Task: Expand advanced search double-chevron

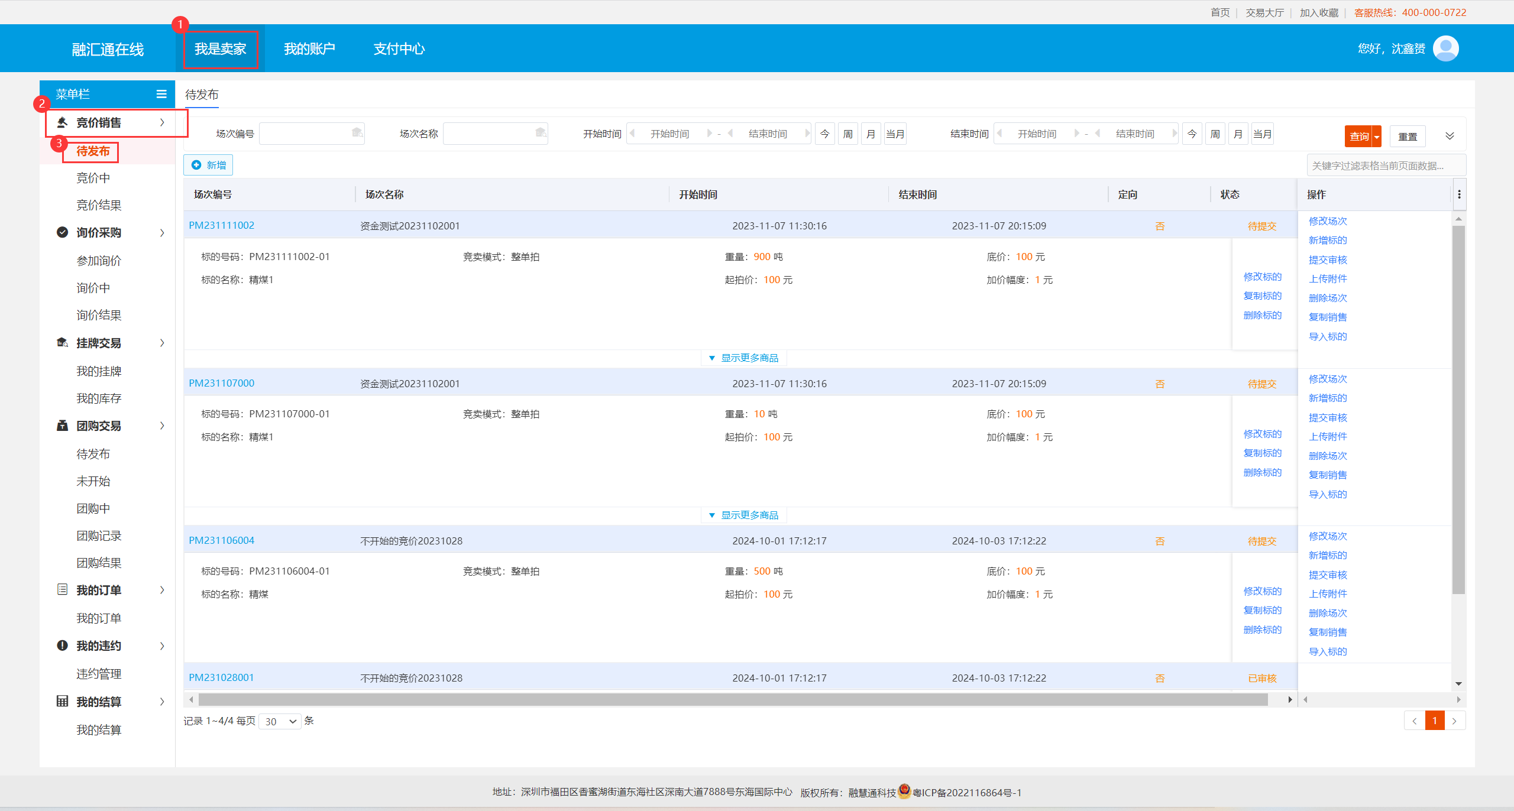Action: [x=1450, y=136]
